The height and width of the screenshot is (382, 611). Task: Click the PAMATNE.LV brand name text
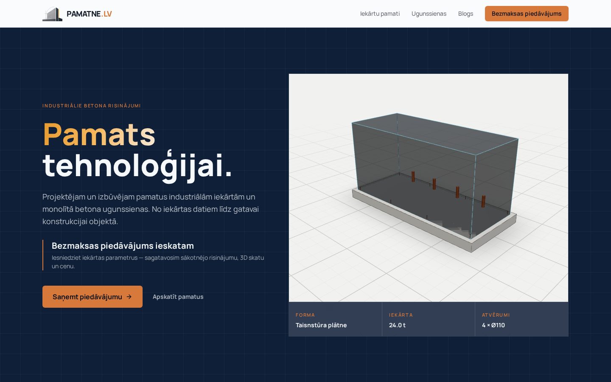[89, 14]
